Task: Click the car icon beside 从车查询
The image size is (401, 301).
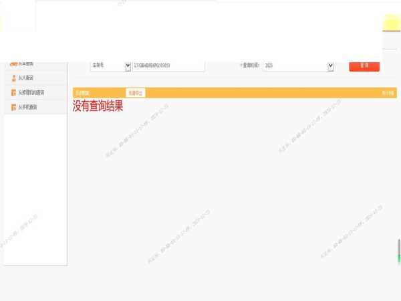Action: [13, 64]
